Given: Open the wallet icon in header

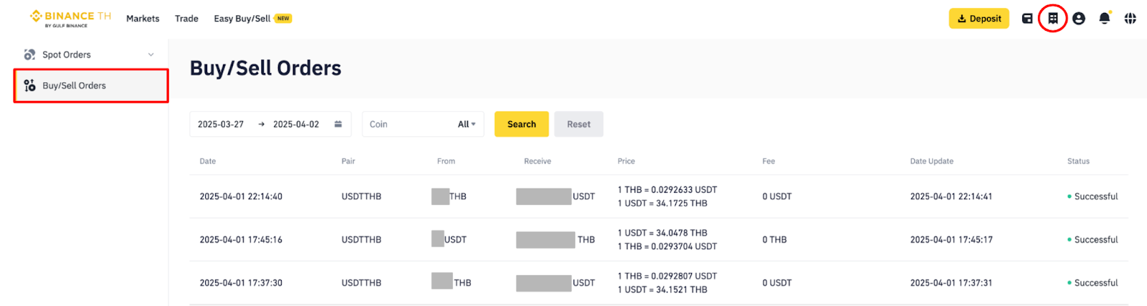Looking at the screenshot, I should 1027,19.
